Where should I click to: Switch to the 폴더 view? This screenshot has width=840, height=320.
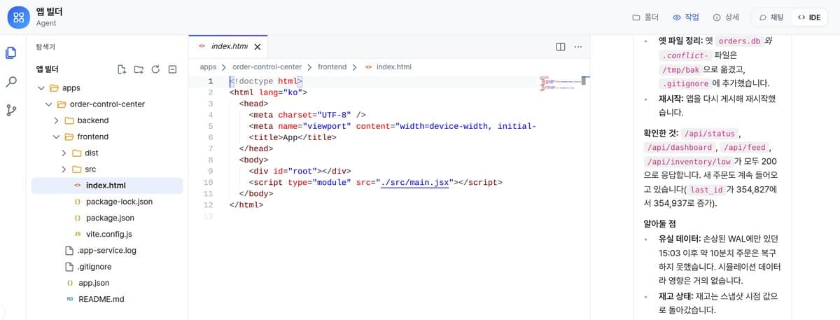pos(645,17)
